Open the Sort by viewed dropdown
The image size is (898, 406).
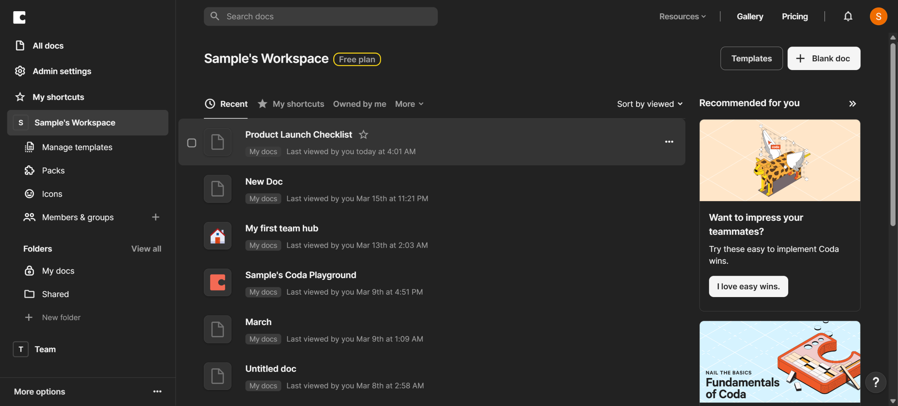[650, 104]
